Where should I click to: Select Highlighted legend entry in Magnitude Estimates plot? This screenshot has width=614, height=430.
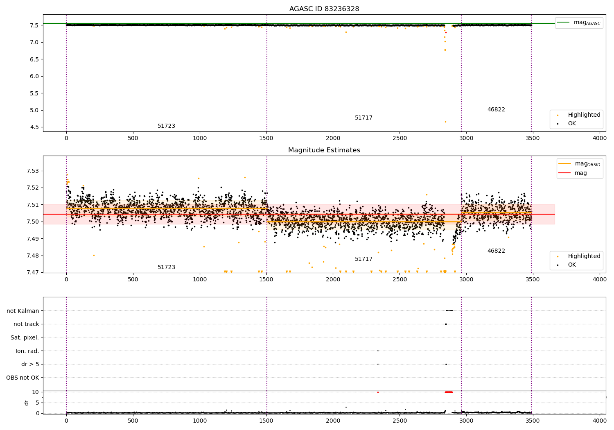point(584,256)
